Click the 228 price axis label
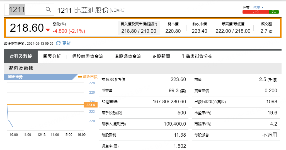Screen dimensions: 286x150 (x=92, y=83)
